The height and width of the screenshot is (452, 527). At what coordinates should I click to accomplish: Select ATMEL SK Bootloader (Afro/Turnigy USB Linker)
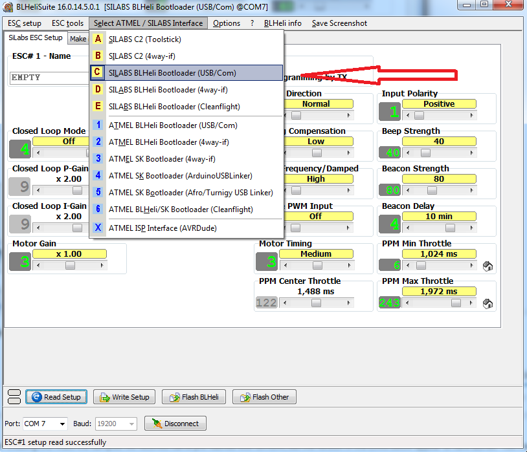(191, 192)
